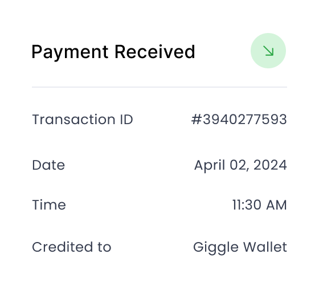This screenshot has width=319, height=283.
Task: Select the Payment Received heading
Action: pos(113,52)
